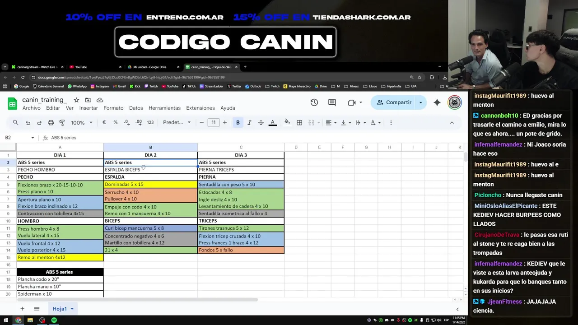Open the search menus magnifier icon
This screenshot has height=325, width=578.
pos(15,122)
